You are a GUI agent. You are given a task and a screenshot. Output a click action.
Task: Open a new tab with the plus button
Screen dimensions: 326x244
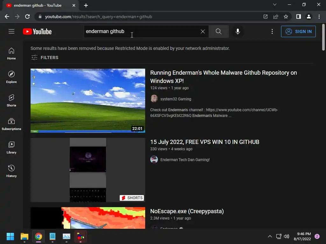(x=86, y=5)
